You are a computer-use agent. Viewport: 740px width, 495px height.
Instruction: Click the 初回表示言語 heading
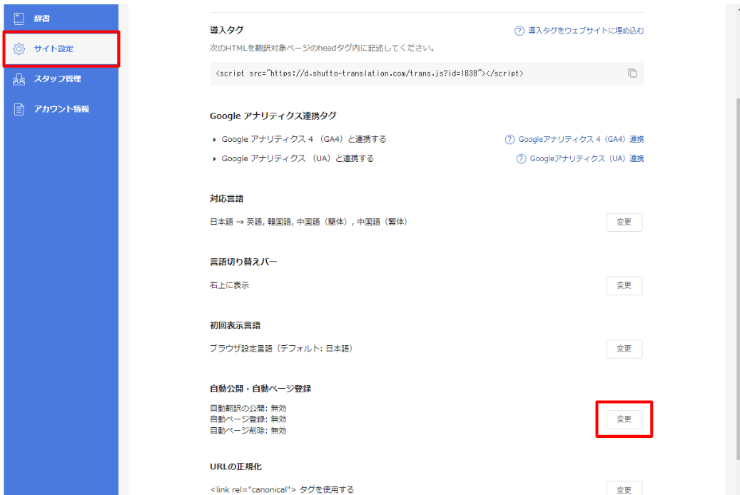235,325
